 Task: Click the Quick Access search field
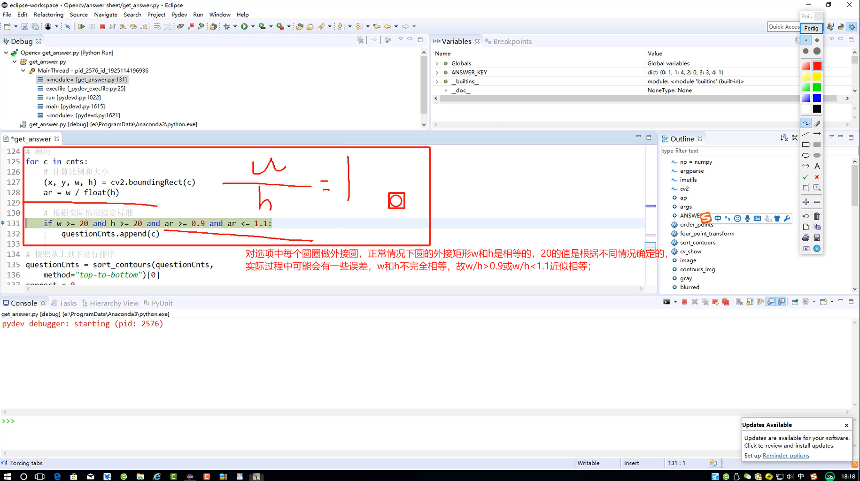(x=783, y=27)
